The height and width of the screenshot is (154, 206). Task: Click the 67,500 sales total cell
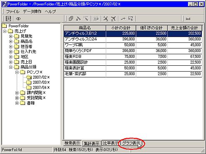[185, 57]
